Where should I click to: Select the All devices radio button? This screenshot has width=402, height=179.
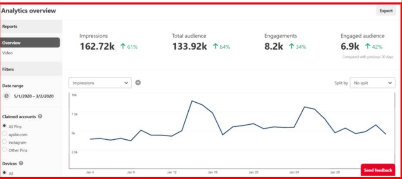[4, 173]
